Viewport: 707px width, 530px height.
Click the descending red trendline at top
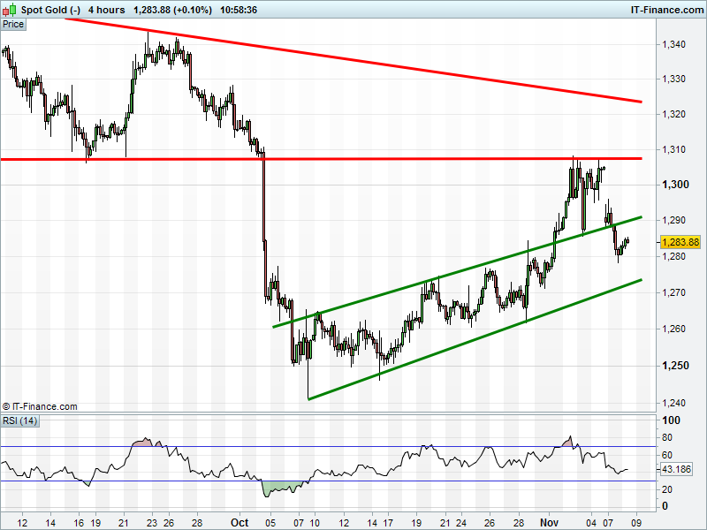click(x=353, y=61)
